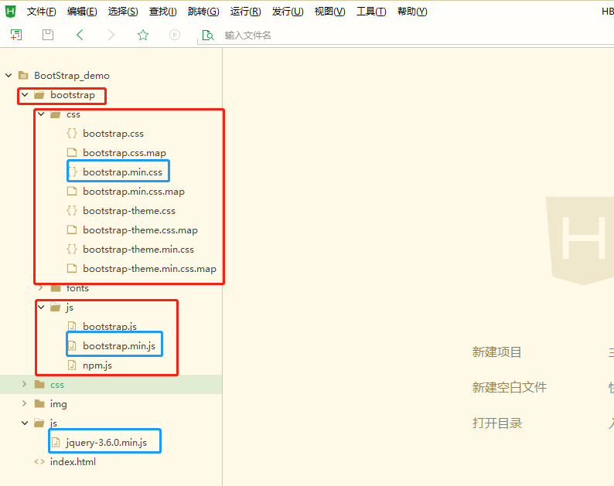Click the jquery-3.6.0.min.js file icon
Image resolution: width=614 pixels, height=486 pixels.
click(56, 442)
